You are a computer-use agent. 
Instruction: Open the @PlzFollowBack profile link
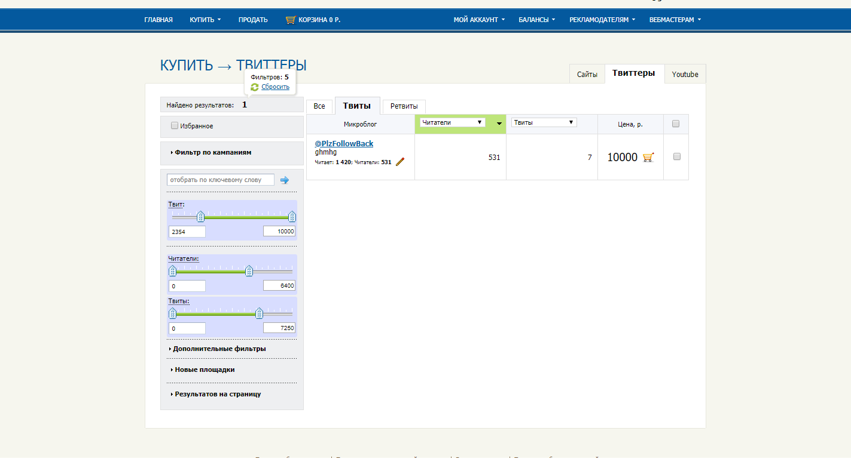(x=344, y=144)
